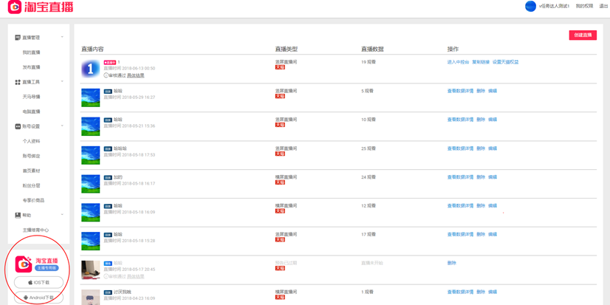Click 删除 in the 2018-05-18 15:28 row
610x305 pixels.
[x=481, y=235]
